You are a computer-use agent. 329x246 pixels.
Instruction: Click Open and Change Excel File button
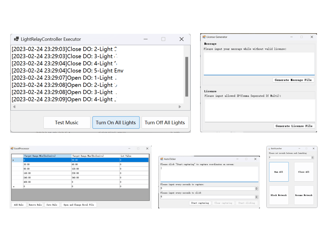(79, 205)
